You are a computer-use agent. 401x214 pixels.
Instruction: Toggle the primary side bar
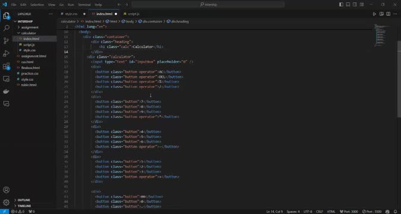click(341, 5)
